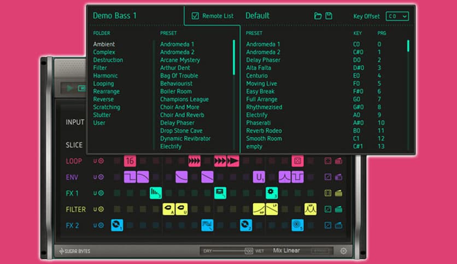This screenshot has width=457, height=264.
Task: Enable the first empty LOOP step
Action: point(117,161)
